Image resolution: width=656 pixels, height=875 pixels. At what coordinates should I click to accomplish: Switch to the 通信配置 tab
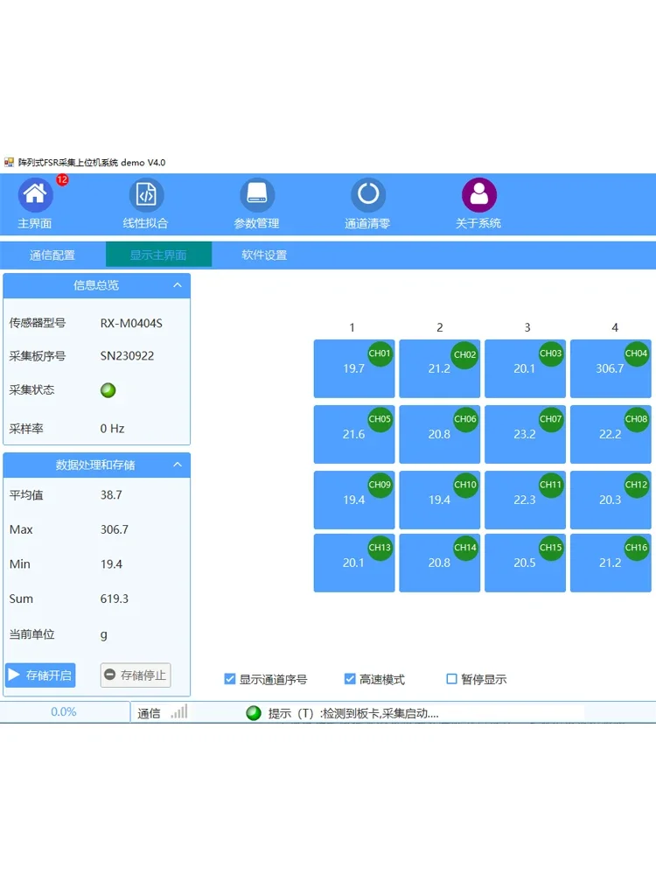tap(52, 255)
